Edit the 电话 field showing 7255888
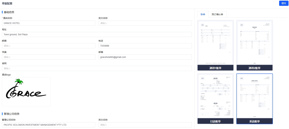This screenshot has width=289, height=129. tap(145, 46)
